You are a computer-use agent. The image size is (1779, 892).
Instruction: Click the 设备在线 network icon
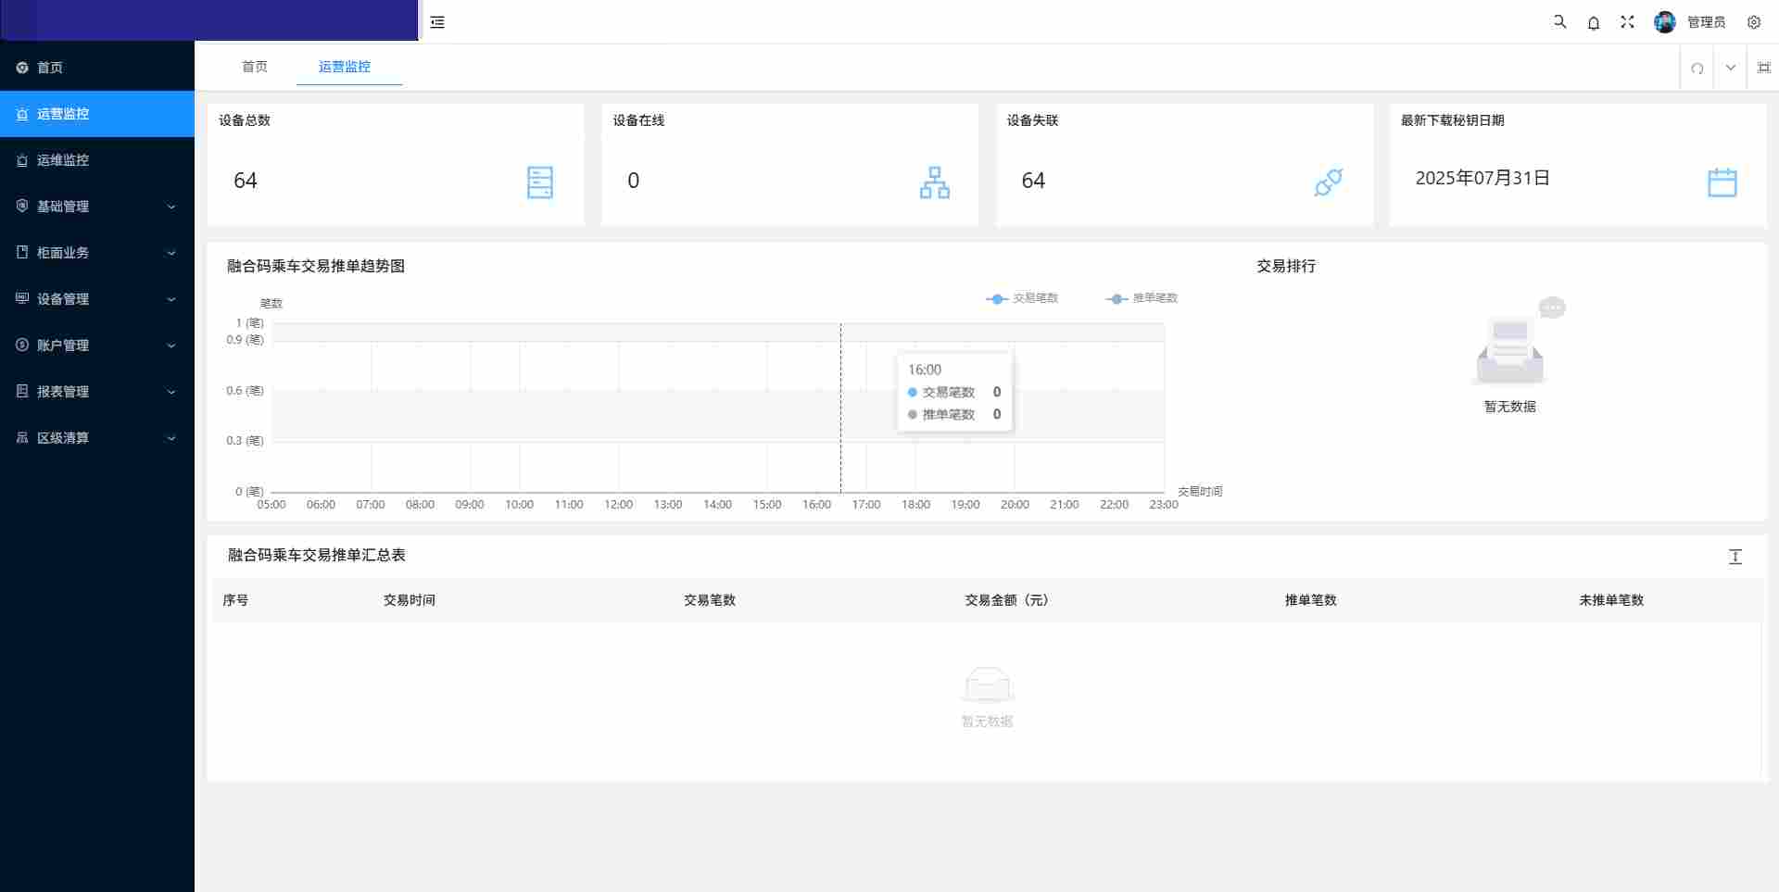(935, 182)
